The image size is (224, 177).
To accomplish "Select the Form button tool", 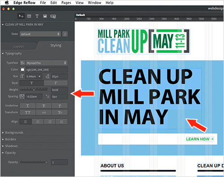I will click(x=53, y=16).
